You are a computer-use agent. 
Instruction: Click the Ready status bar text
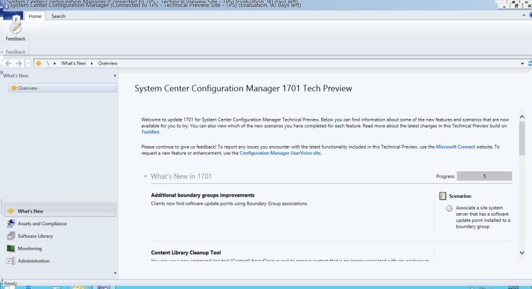10,283
